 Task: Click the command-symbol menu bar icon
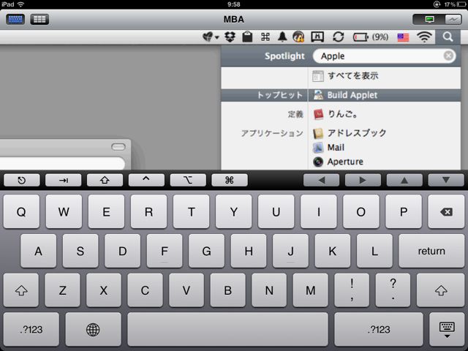point(265,37)
